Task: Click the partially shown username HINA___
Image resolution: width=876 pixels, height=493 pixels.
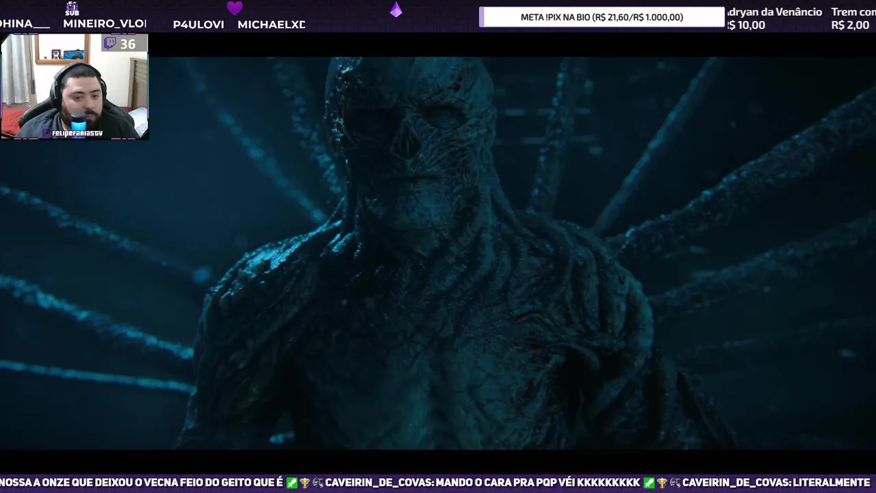Action: point(25,24)
